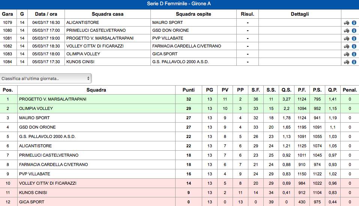Click PROGETTO V. MARSALA/TRAPANI in standings
Image resolution: width=359 pixels, height=206 pixels.
click(x=53, y=99)
